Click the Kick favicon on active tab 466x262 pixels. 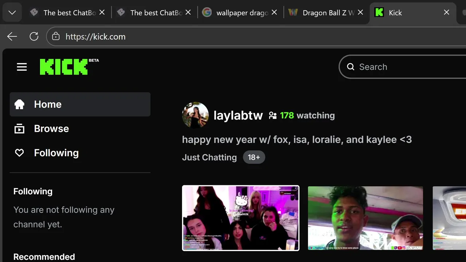(x=379, y=12)
